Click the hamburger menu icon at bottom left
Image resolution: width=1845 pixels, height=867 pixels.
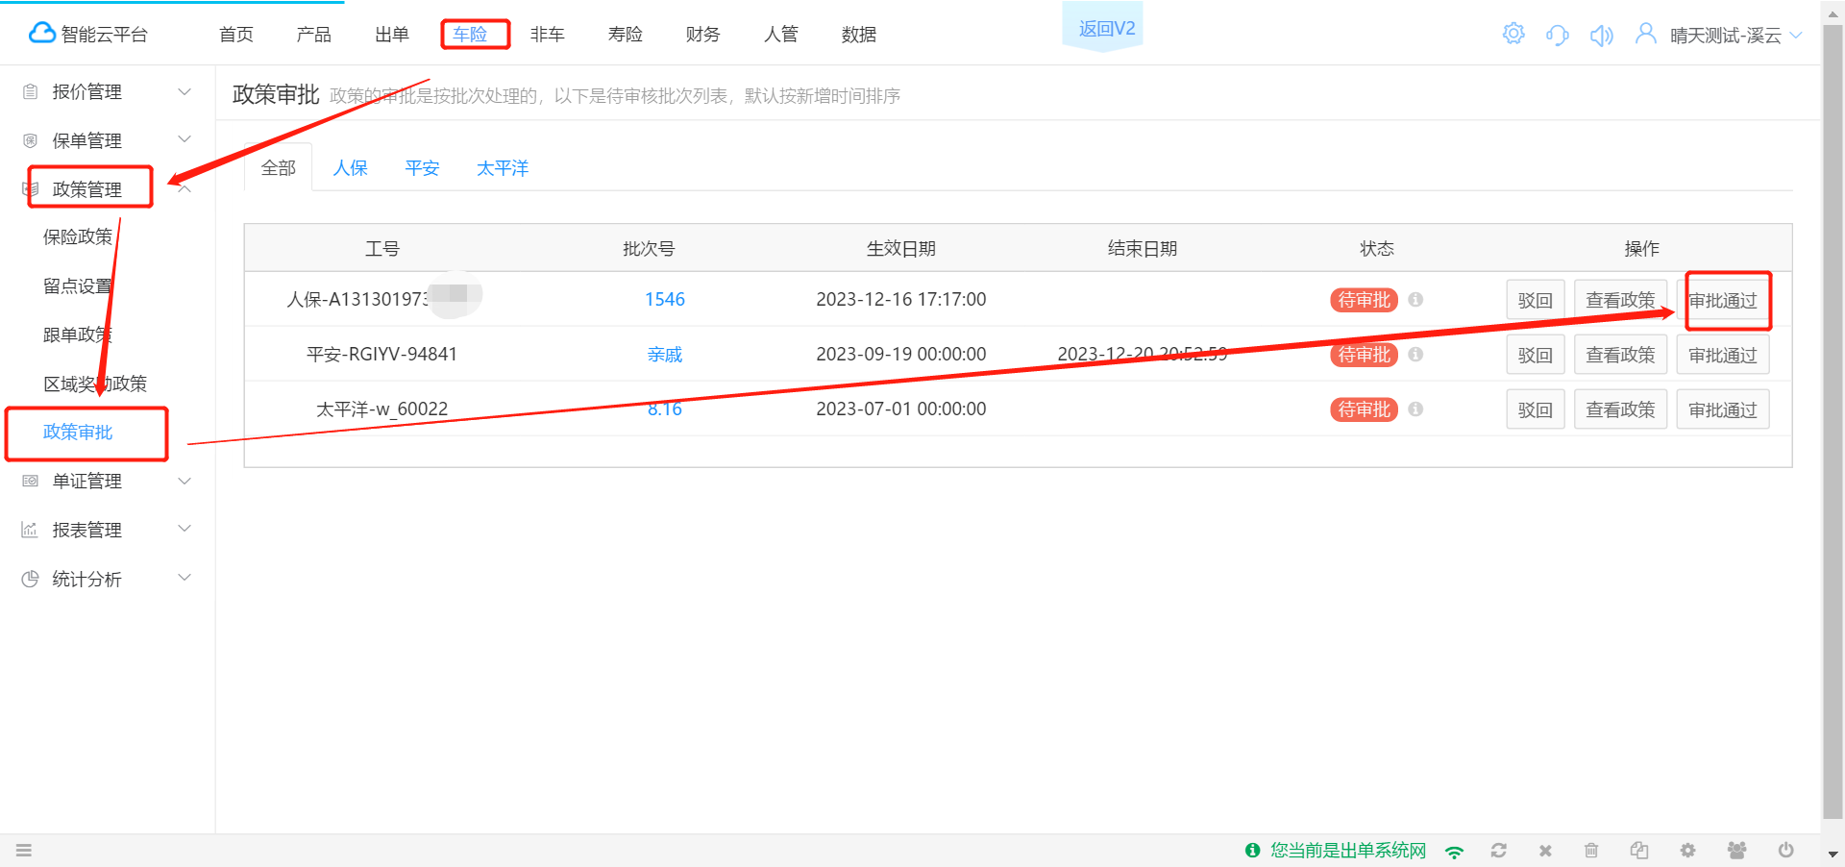click(24, 851)
